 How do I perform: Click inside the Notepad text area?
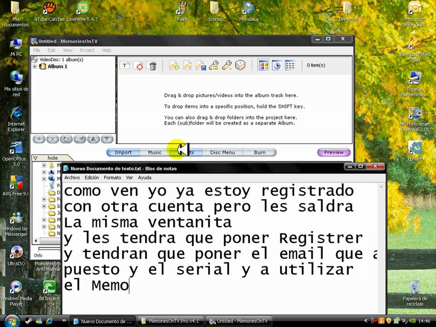[220, 248]
